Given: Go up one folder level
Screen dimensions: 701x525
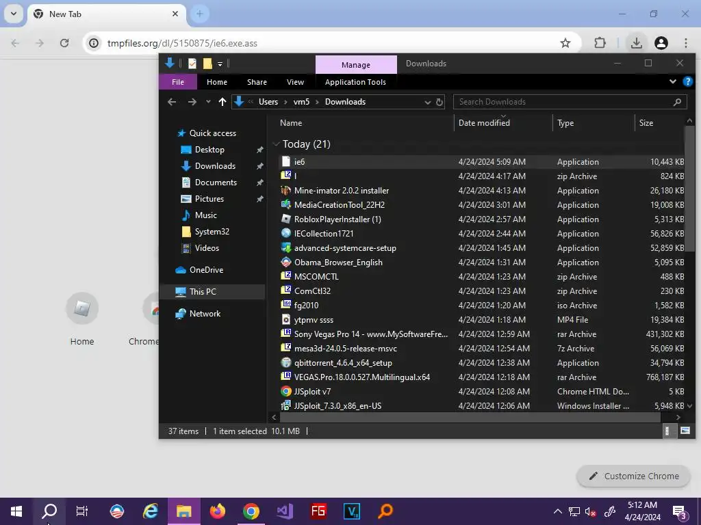Looking at the screenshot, I should (222, 102).
